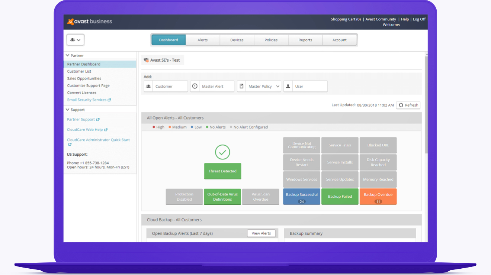Click the User person icon

288,86
